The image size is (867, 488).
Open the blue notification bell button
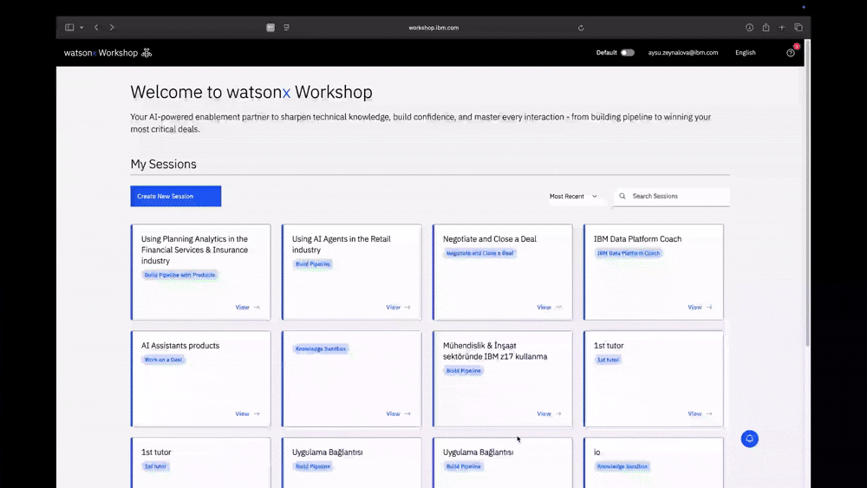click(x=750, y=439)
